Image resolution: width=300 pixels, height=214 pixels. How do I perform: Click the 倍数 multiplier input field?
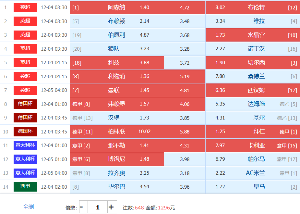click(97, 207)
